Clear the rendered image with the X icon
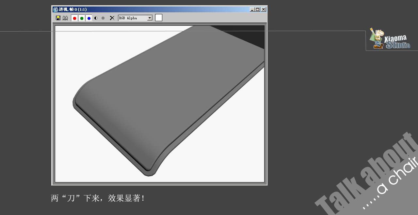This screenshot has width=418, height=215. click(x=112, y=18)
